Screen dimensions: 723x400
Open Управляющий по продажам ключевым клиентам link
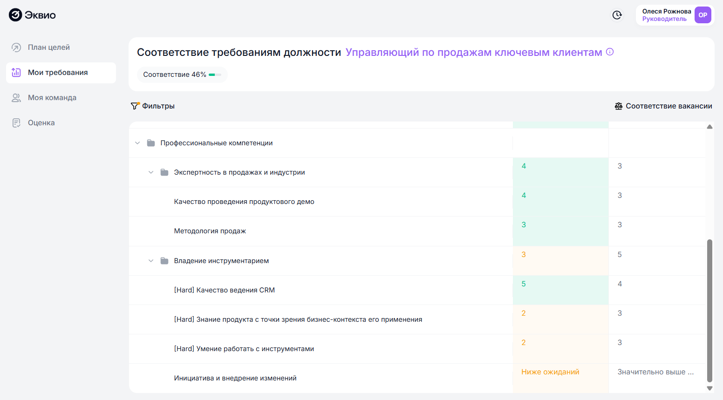point(474,52)
